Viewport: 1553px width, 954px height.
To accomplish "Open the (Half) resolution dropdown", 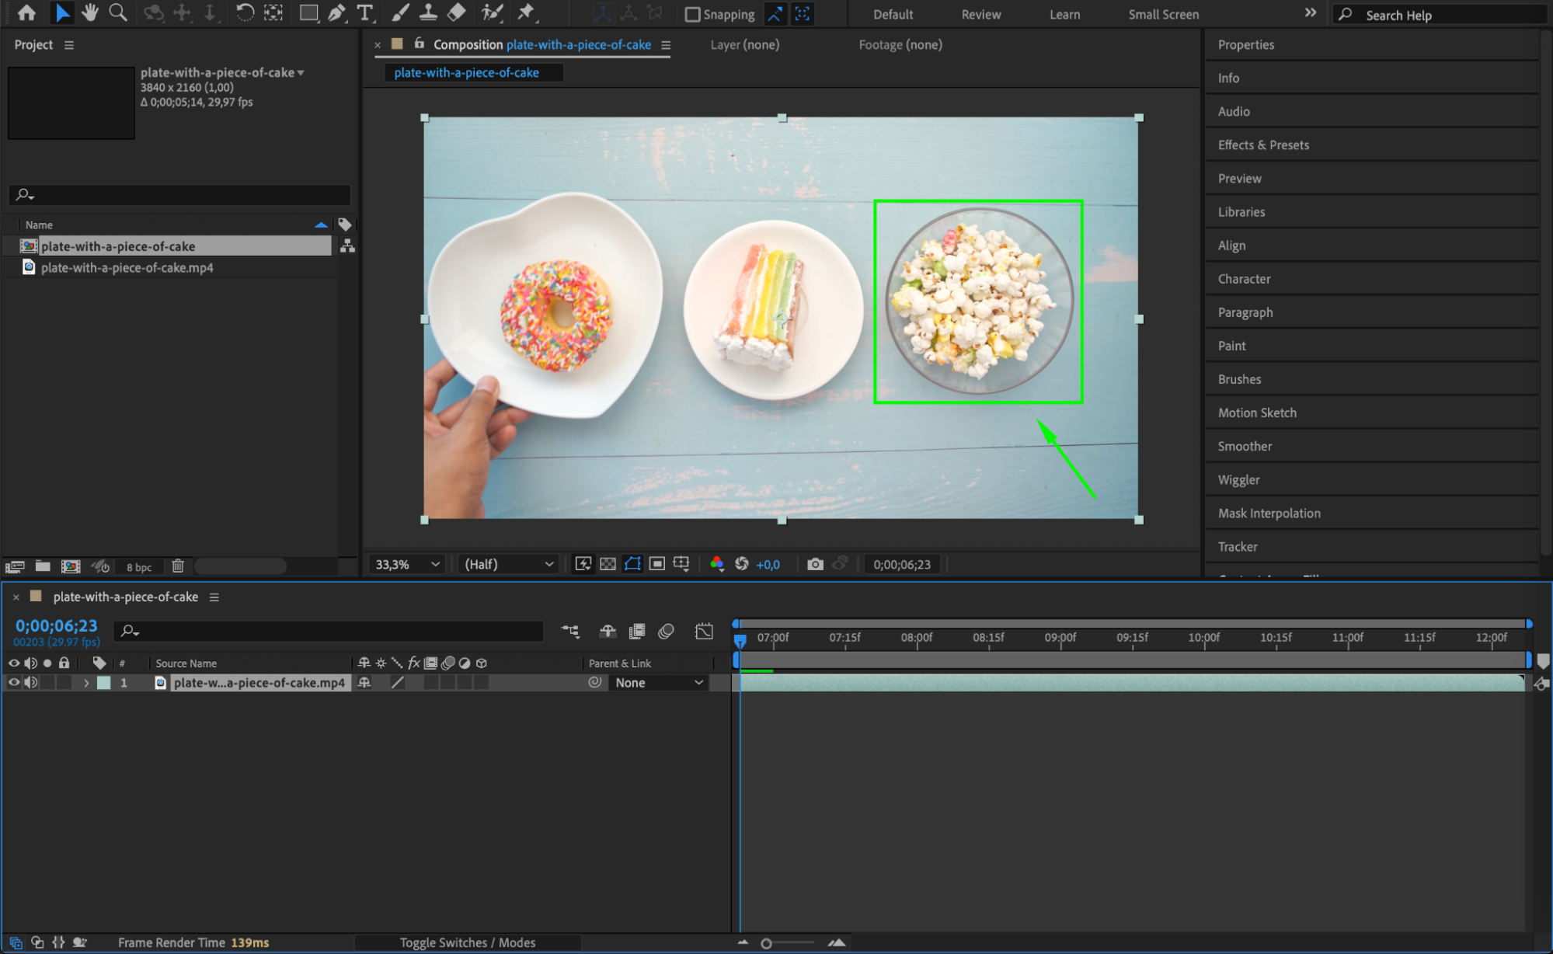I will pos(509,564).
